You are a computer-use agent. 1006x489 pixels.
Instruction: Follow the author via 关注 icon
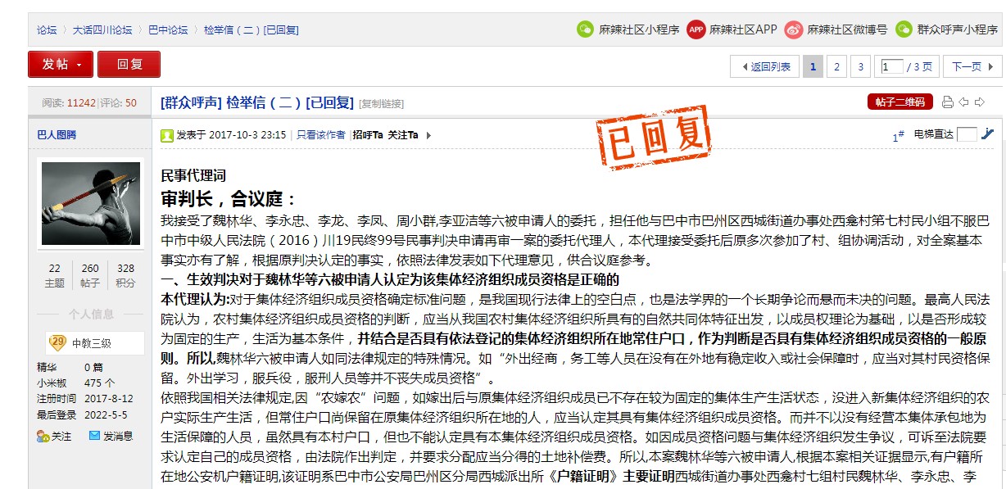43,437
